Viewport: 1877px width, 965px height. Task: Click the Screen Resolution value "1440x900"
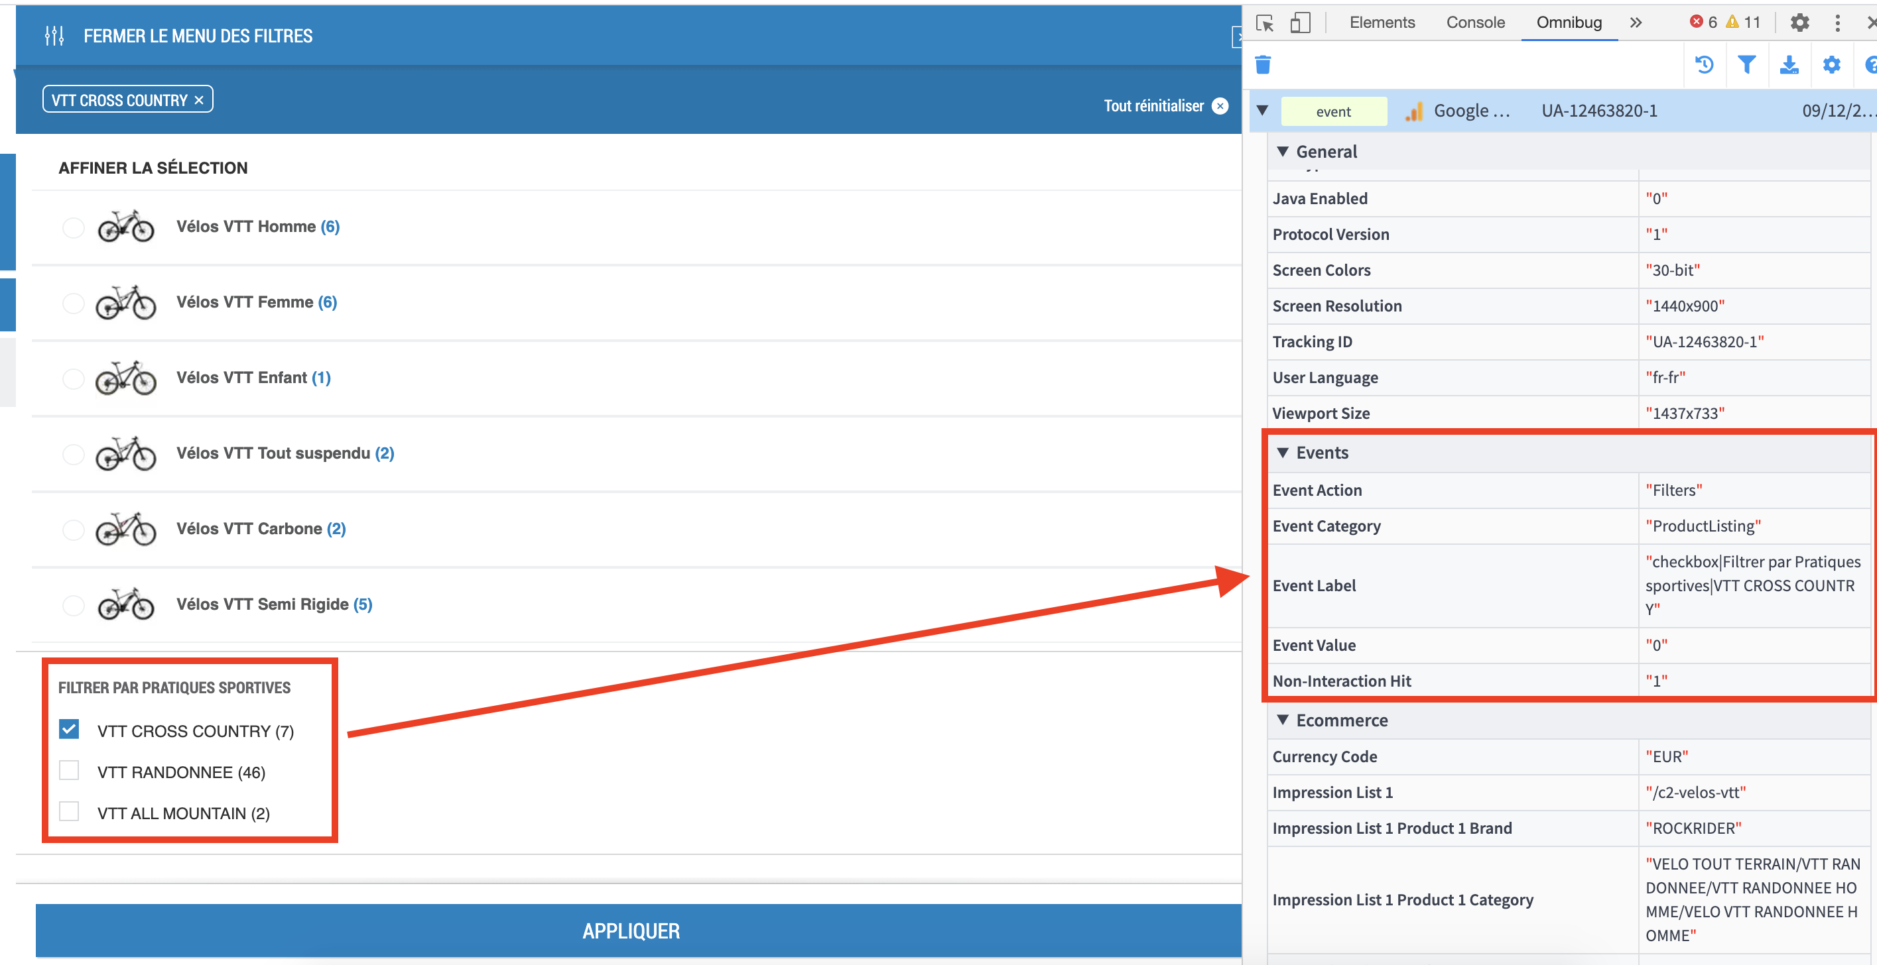click(x=1685, y=306)
